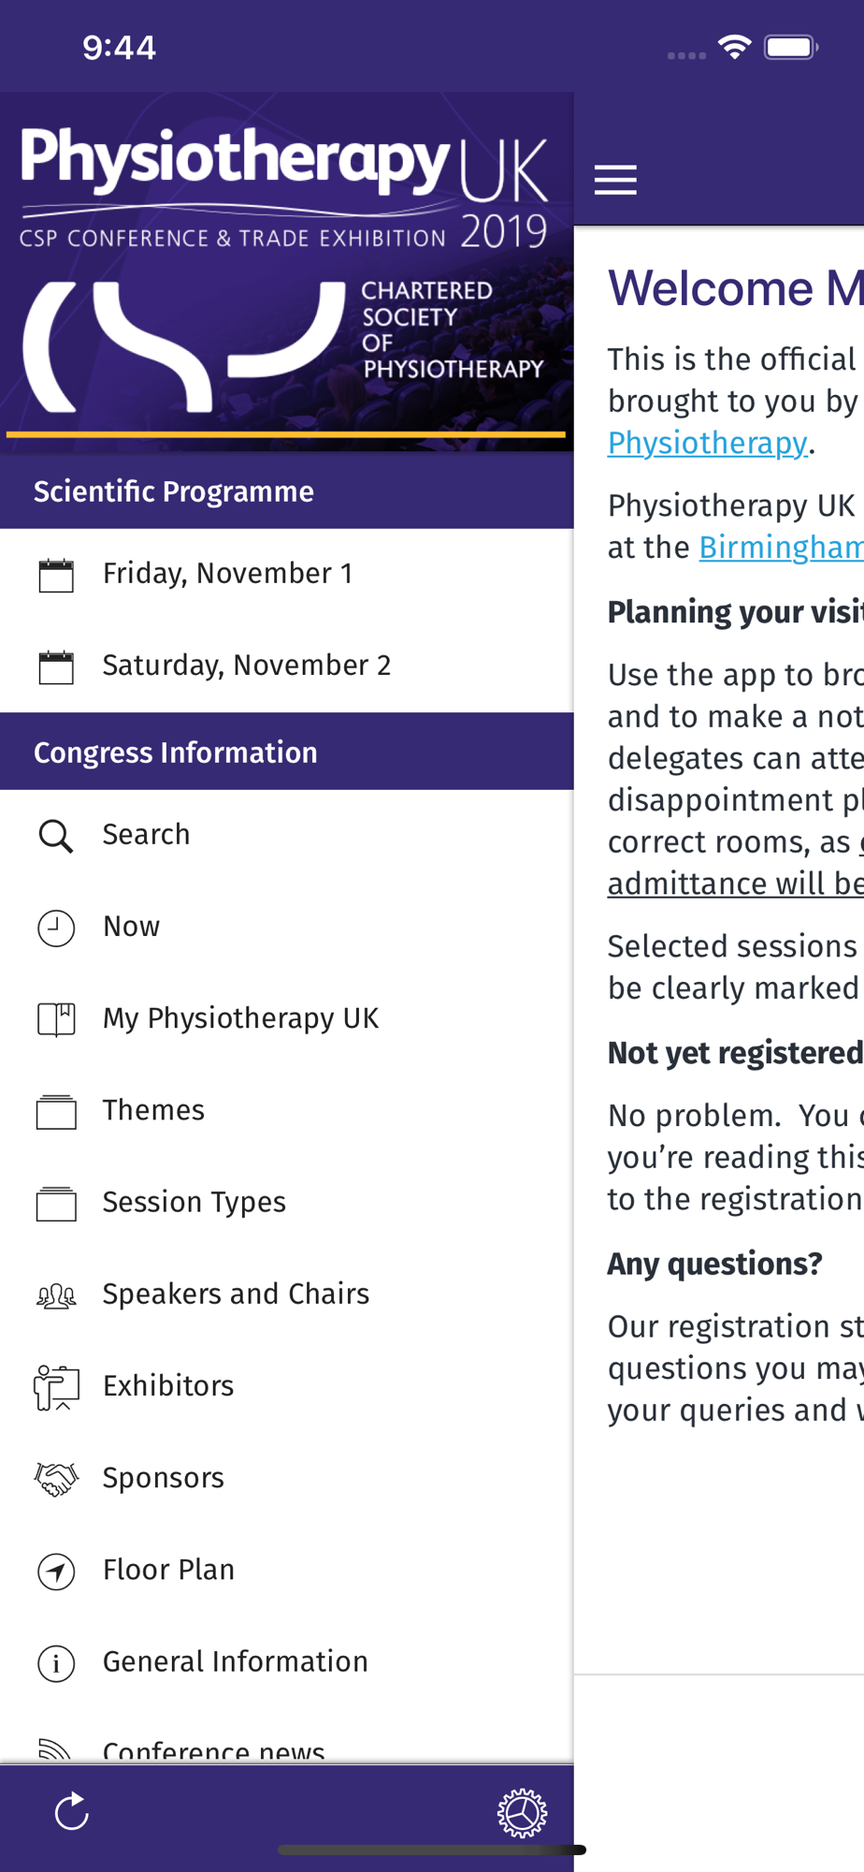
Task: Tap the hamburger menu icon
Action: click(x=615, y=179)
